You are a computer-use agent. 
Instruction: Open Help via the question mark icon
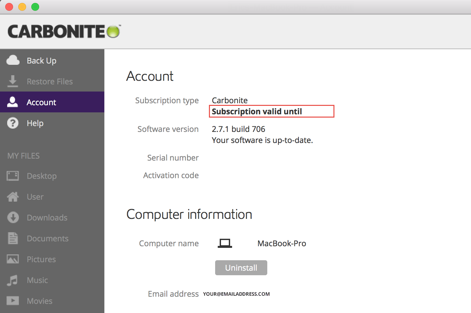click(13, 123)
